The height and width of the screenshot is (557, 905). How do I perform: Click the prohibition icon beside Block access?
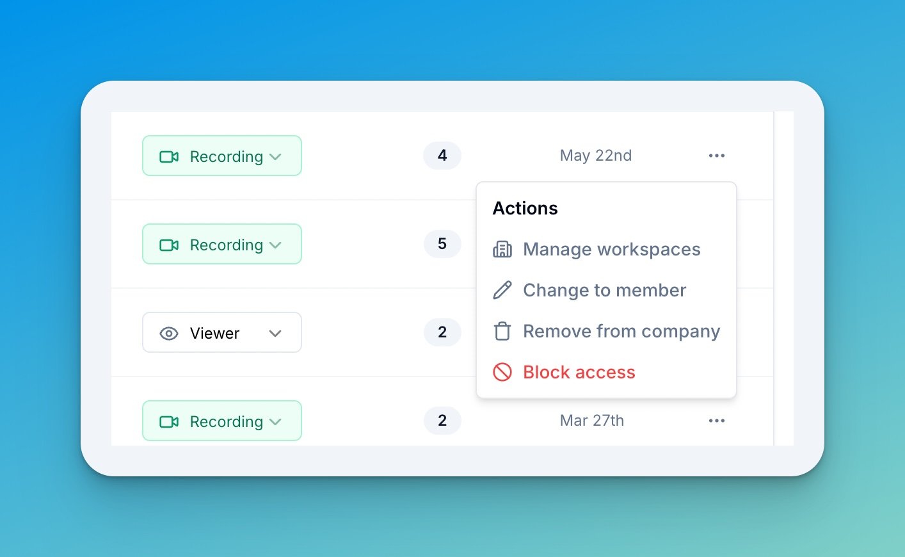[502, 372]
